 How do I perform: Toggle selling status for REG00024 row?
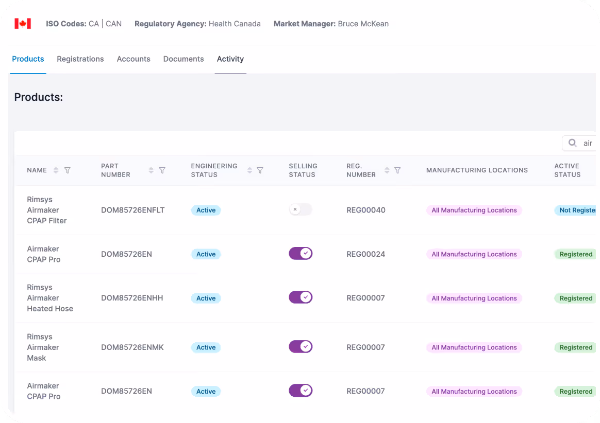(x=301, y=253)
